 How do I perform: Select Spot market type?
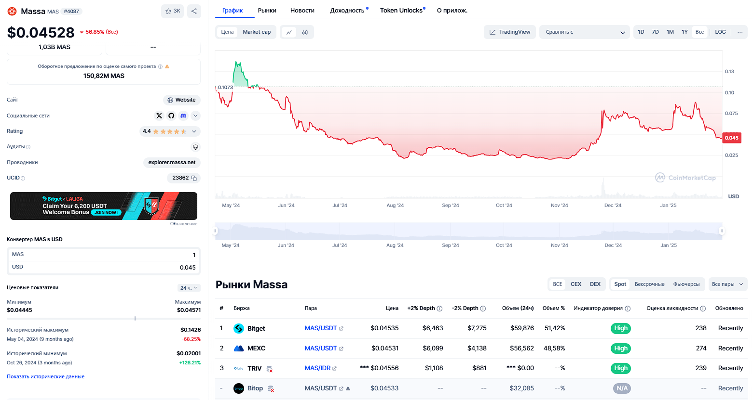pos(620,284)
